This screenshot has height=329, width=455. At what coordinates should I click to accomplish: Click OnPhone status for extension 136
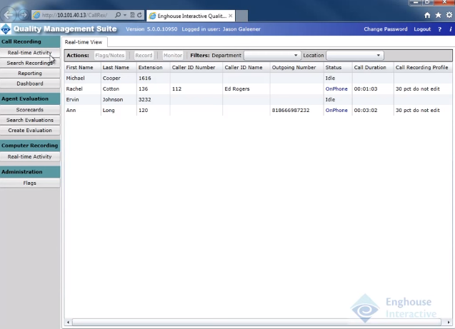coord(336,88)
